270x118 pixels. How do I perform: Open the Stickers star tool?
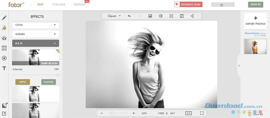pos(4,58)
